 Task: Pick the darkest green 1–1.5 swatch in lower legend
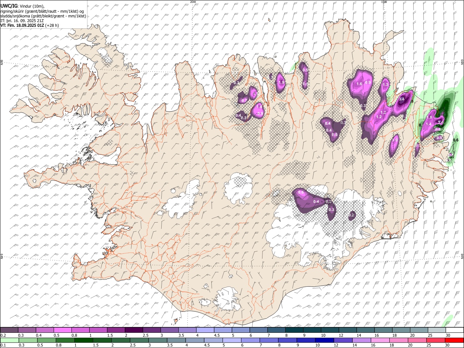click(83, 340)
